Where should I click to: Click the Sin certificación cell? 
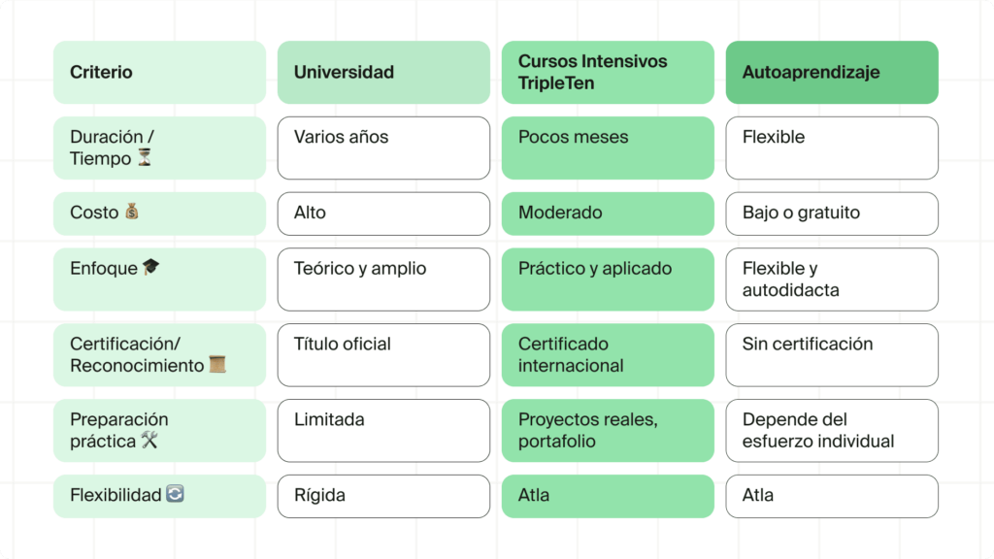pyautogui.click(x=832, y=355)
